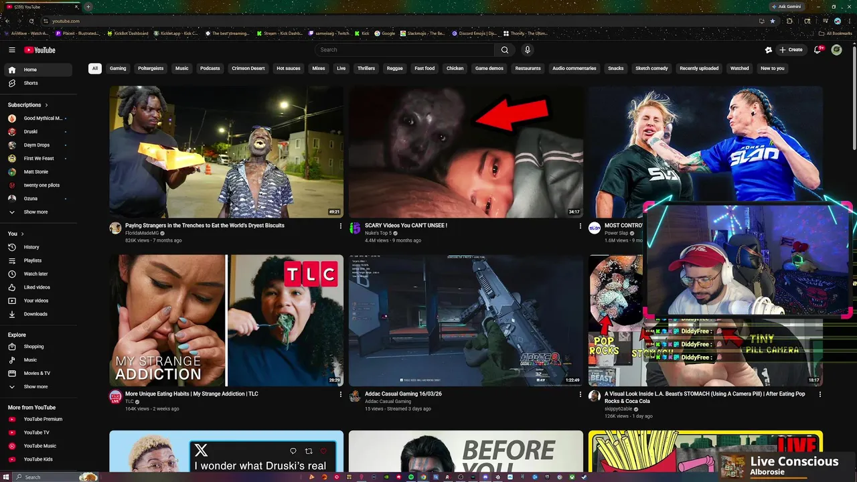Screen dimensions: 857x482
Task: Select the Live filter chip
Action: click(341, 68)
